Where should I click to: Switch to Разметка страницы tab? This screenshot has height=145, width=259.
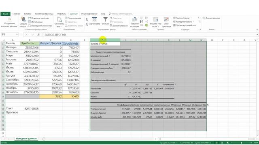[x=44, y=14]
